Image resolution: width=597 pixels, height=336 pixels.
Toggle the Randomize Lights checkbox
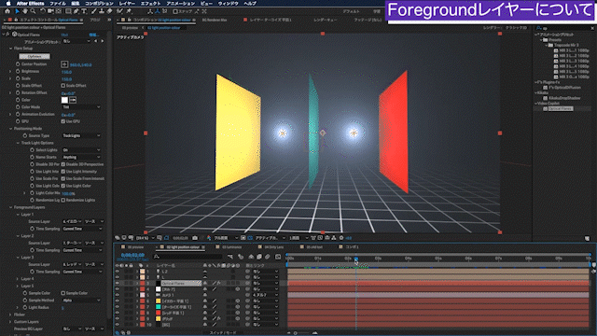tap(63, 200)
